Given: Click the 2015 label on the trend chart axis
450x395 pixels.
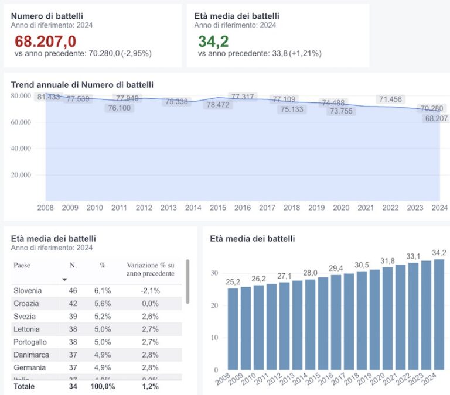Looking at the screenshot, I should [218, 208].
